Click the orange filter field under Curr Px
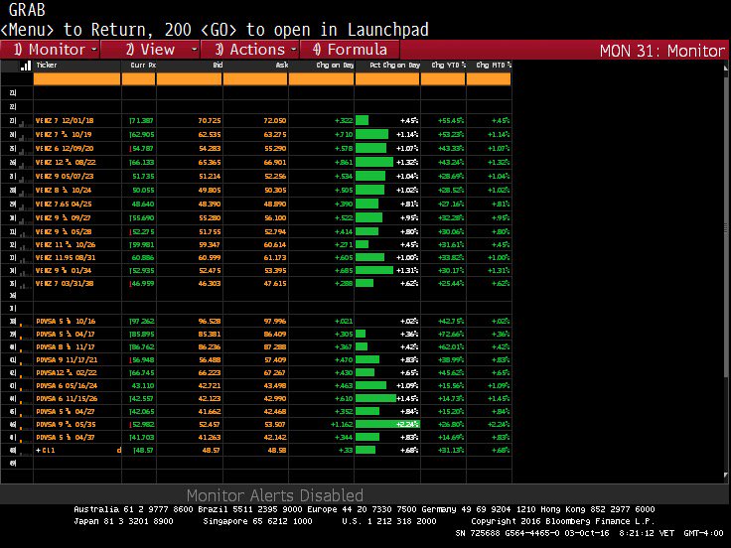The width and height of the screenshot is (731, 548). pyautogui.click(x=138, y=79)
